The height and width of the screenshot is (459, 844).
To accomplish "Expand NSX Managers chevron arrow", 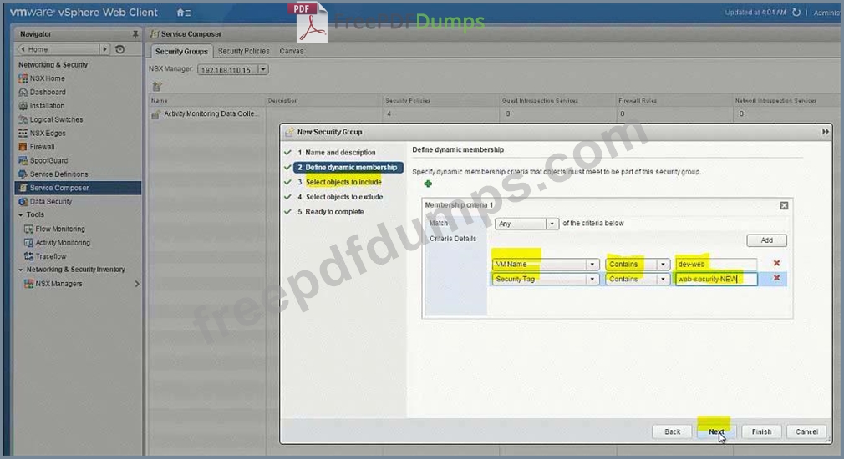I will click(137, 284).
